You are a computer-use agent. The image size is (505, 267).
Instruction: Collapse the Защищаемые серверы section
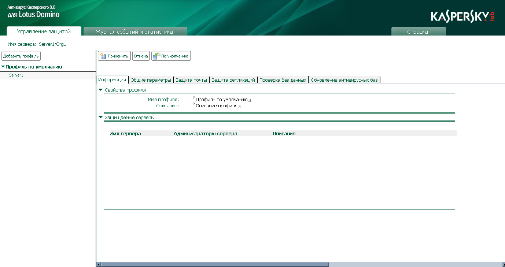tap(101, 118)
